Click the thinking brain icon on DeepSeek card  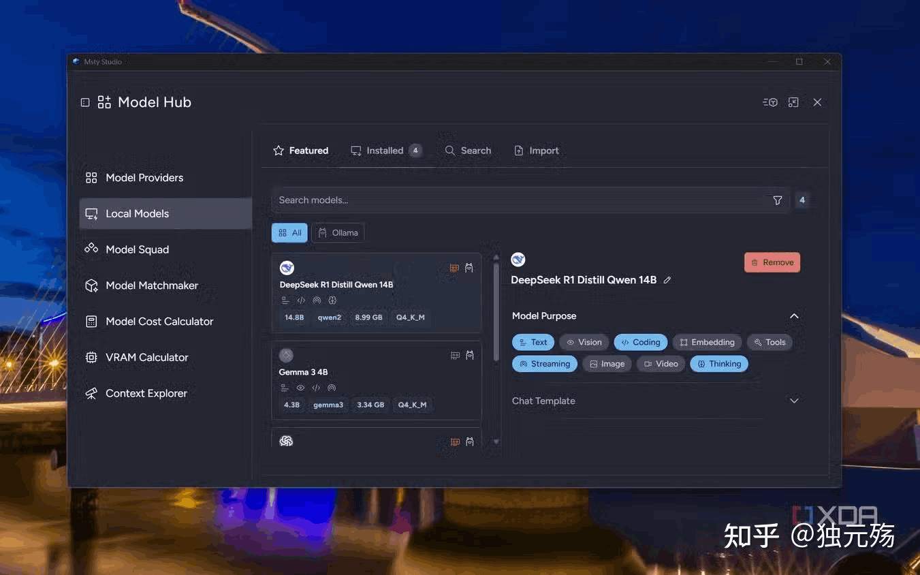332,300
